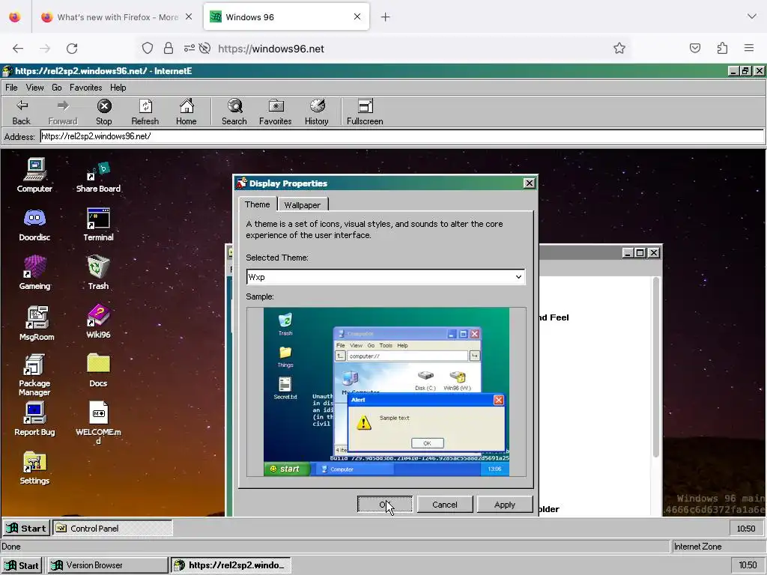Select the Package Manager desktop icon
The image size is (767, 575).
34,375
